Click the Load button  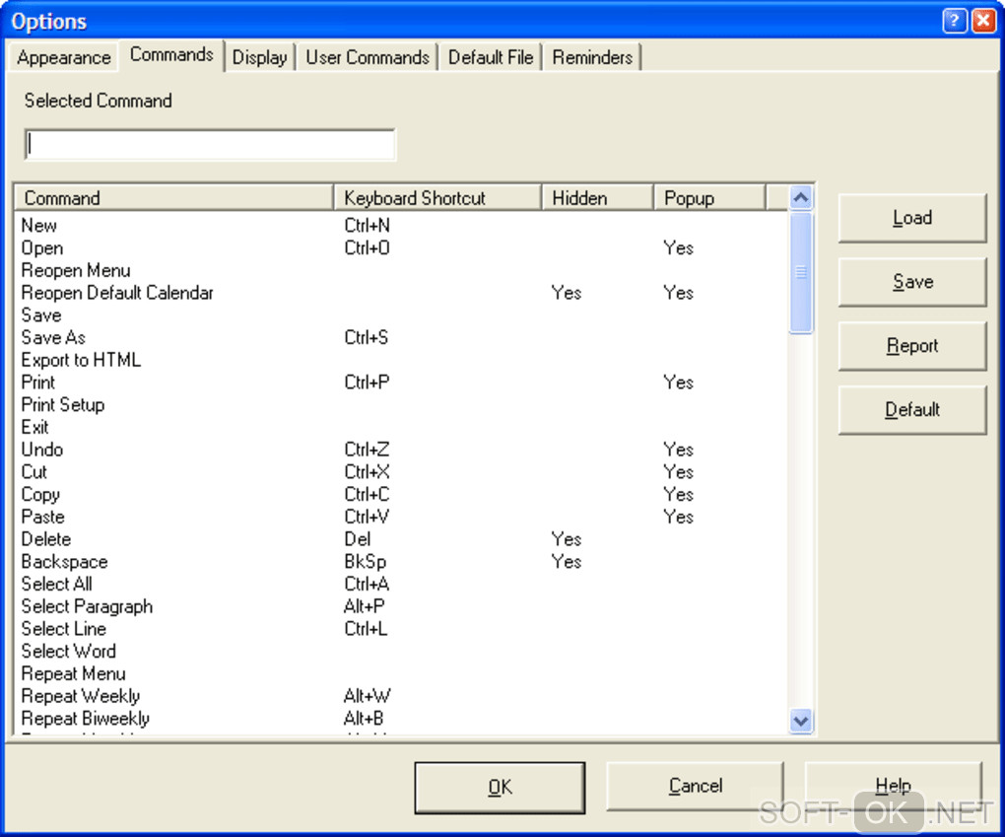tap(912, 218)
